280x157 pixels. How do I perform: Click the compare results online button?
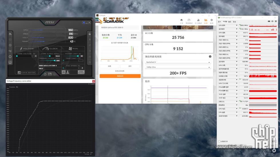120,71
